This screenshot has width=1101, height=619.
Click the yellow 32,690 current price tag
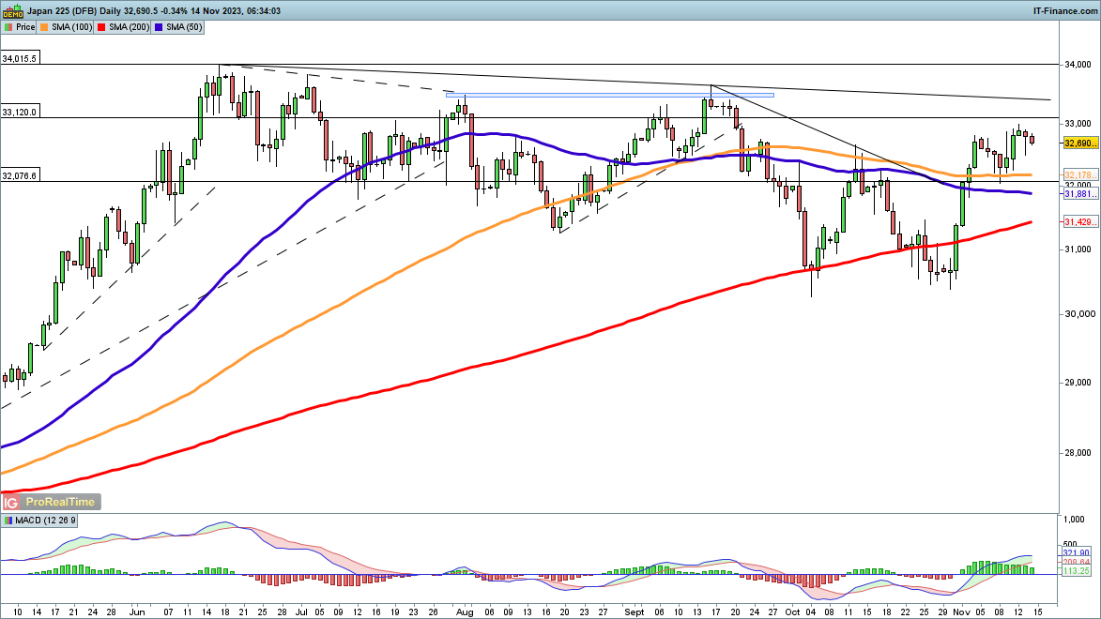pos(1080,143)
